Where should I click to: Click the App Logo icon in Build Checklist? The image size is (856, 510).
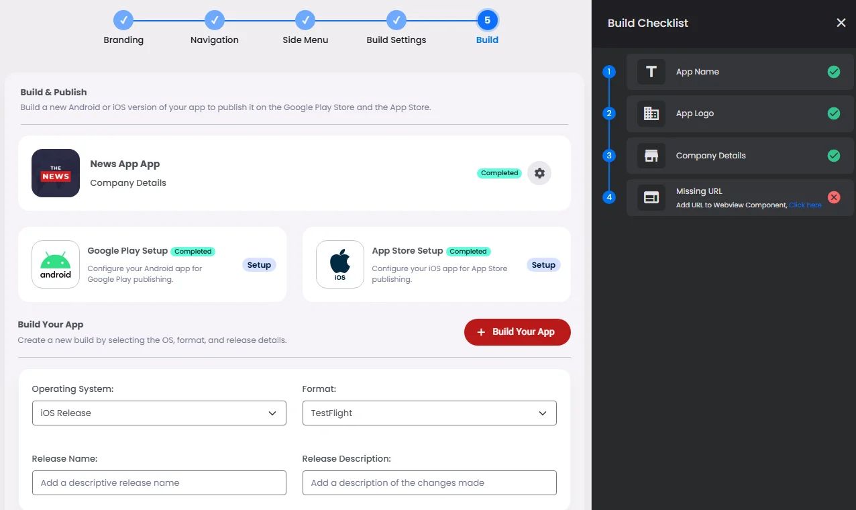point(650,113)
